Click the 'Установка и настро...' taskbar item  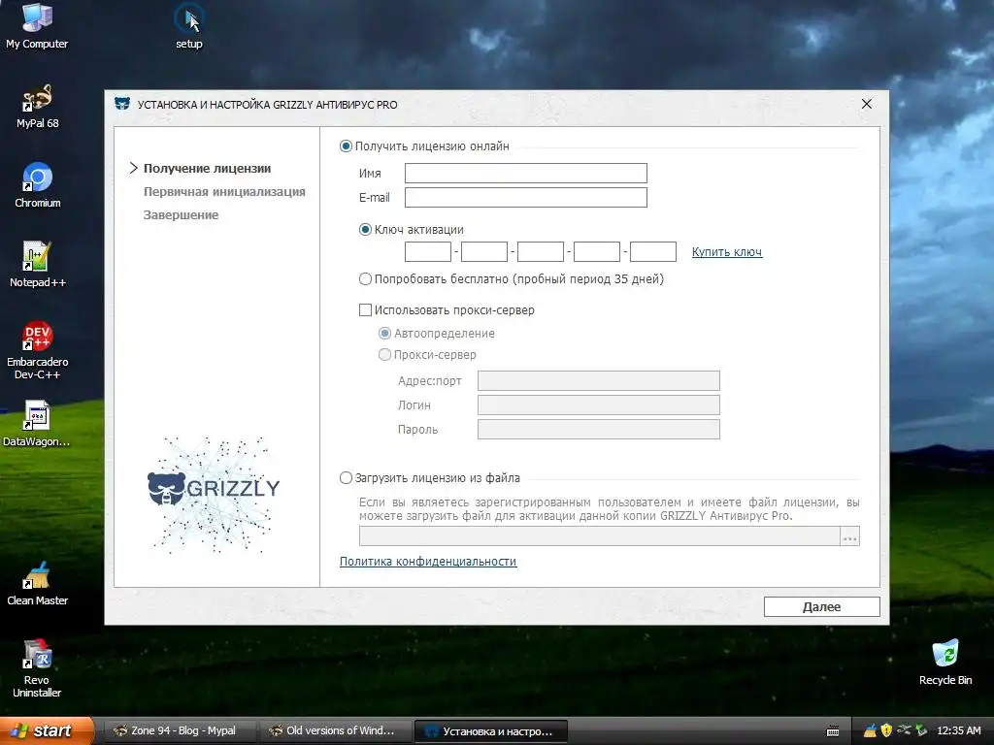point(490,731)
